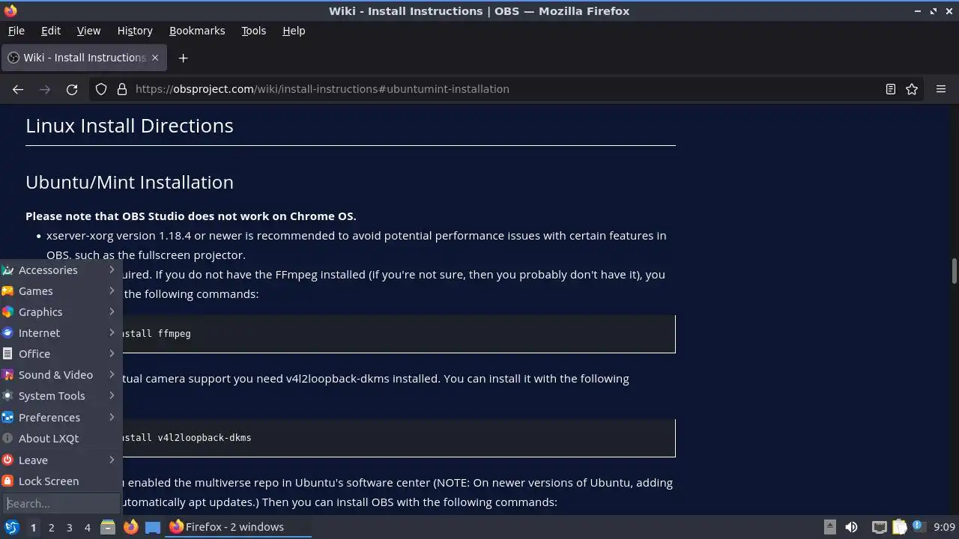Open the volume speaker tray icon
Viewport: 959px width, 539px height.
(851, 527)
